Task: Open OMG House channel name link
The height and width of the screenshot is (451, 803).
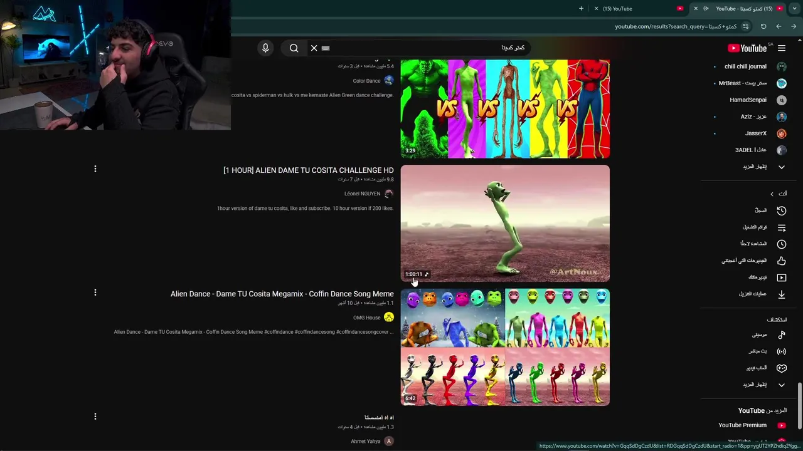Action: tap(366, 318)
